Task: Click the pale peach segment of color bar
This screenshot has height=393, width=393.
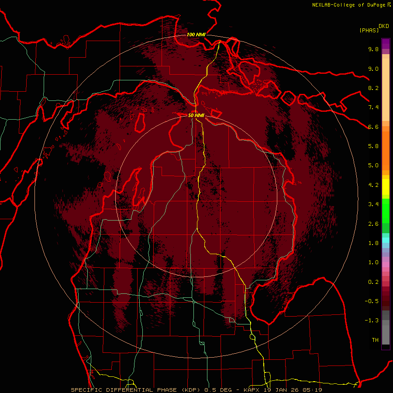Action: [386, 90]
